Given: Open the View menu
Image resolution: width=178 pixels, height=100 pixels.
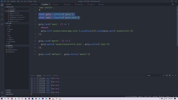Looking at the screenshot, I should point(18,1).
